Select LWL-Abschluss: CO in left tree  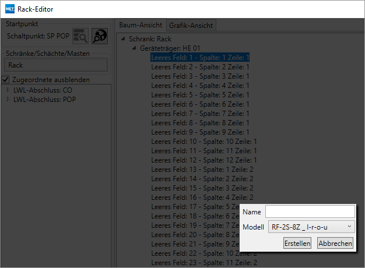tap(43, 90)
